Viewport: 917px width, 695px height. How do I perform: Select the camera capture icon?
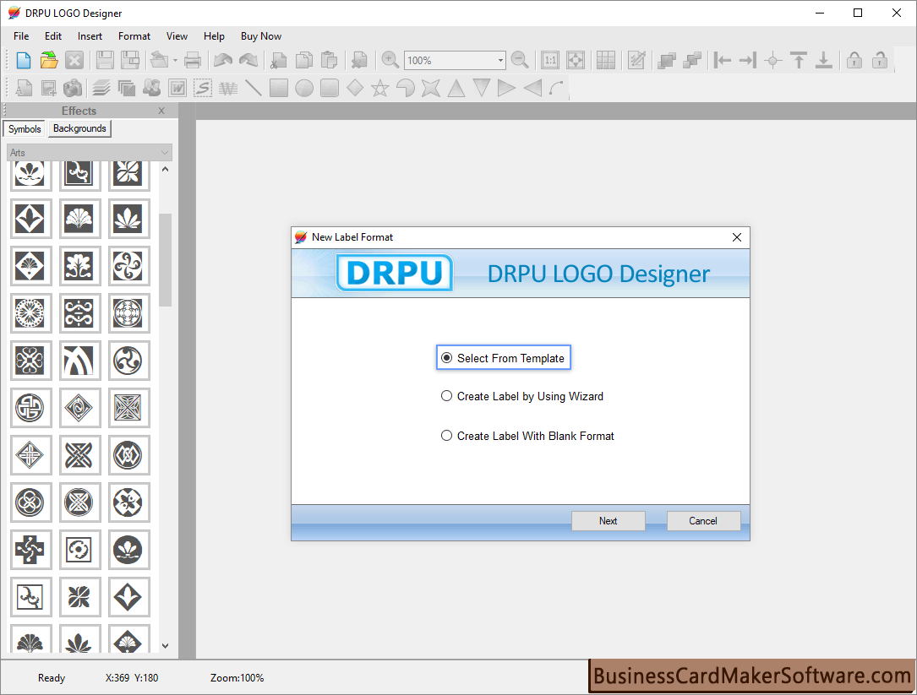coord(73,89)
